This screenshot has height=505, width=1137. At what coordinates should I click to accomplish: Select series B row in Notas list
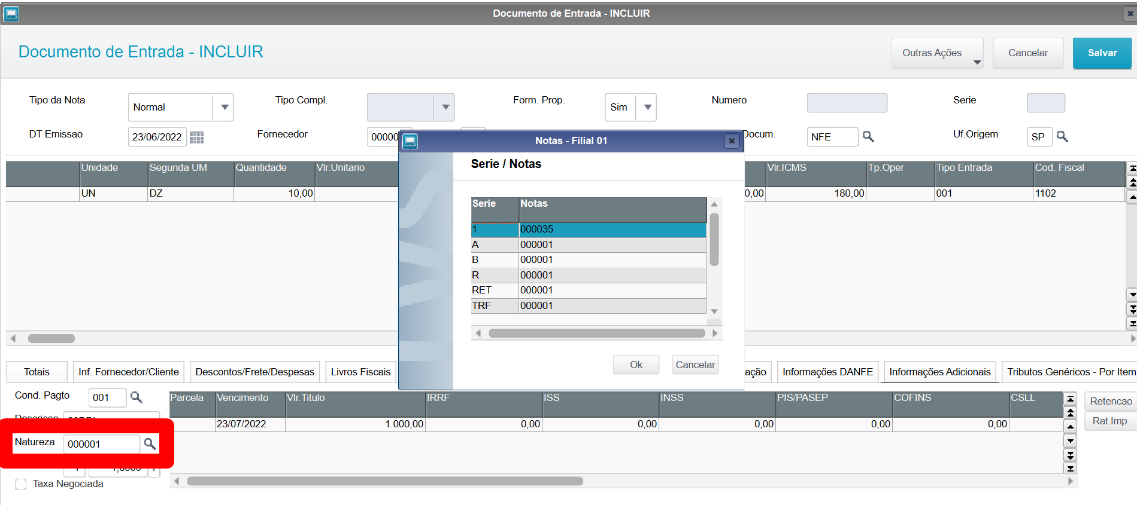coord(589,260)
